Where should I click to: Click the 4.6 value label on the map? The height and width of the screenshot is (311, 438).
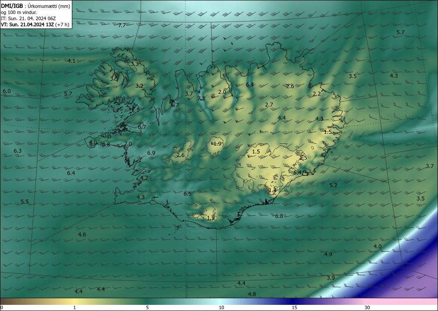coord(82,234)
